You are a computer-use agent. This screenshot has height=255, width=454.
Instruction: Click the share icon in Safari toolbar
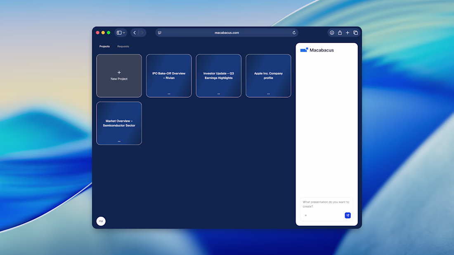[x=340, y=33]
